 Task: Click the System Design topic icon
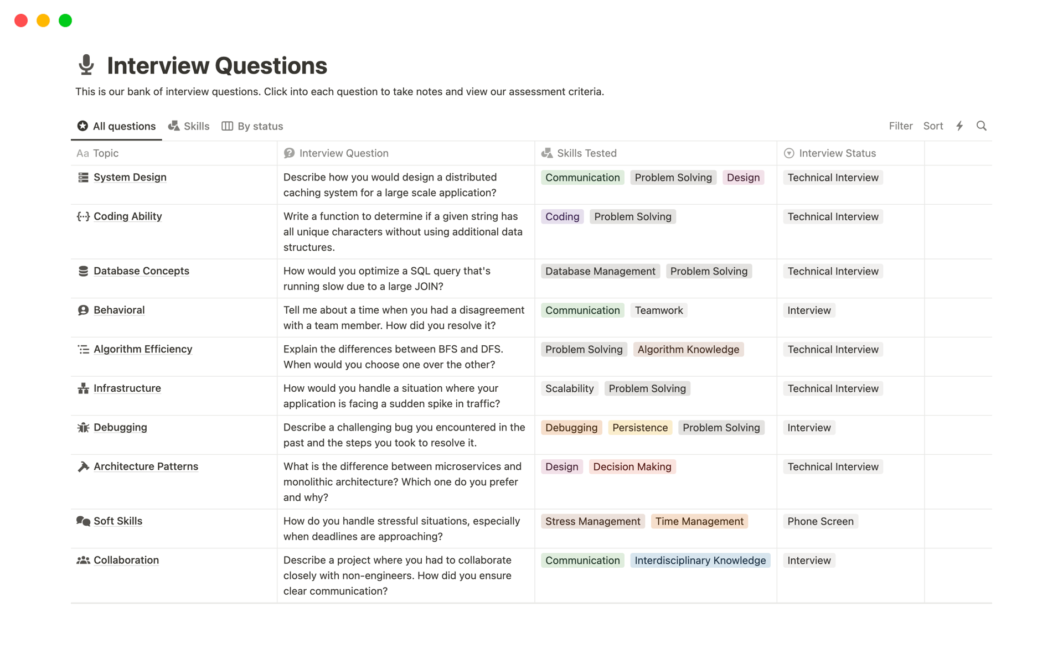pos(82,177)
